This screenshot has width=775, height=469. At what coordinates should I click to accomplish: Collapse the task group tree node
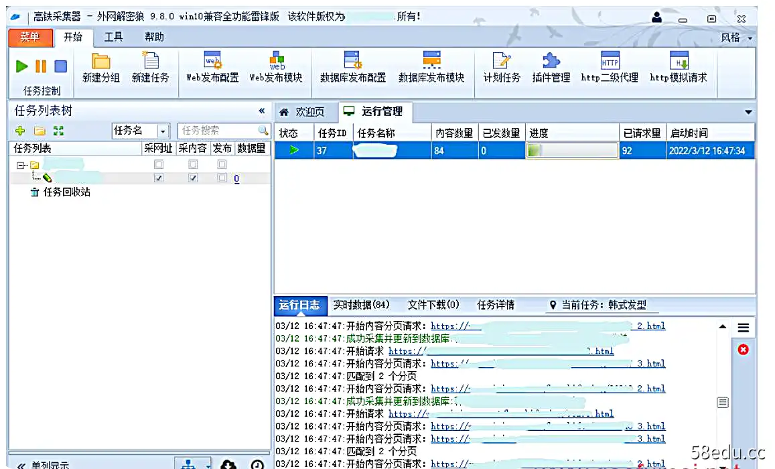pyautogui.click(x=20, y=165)
